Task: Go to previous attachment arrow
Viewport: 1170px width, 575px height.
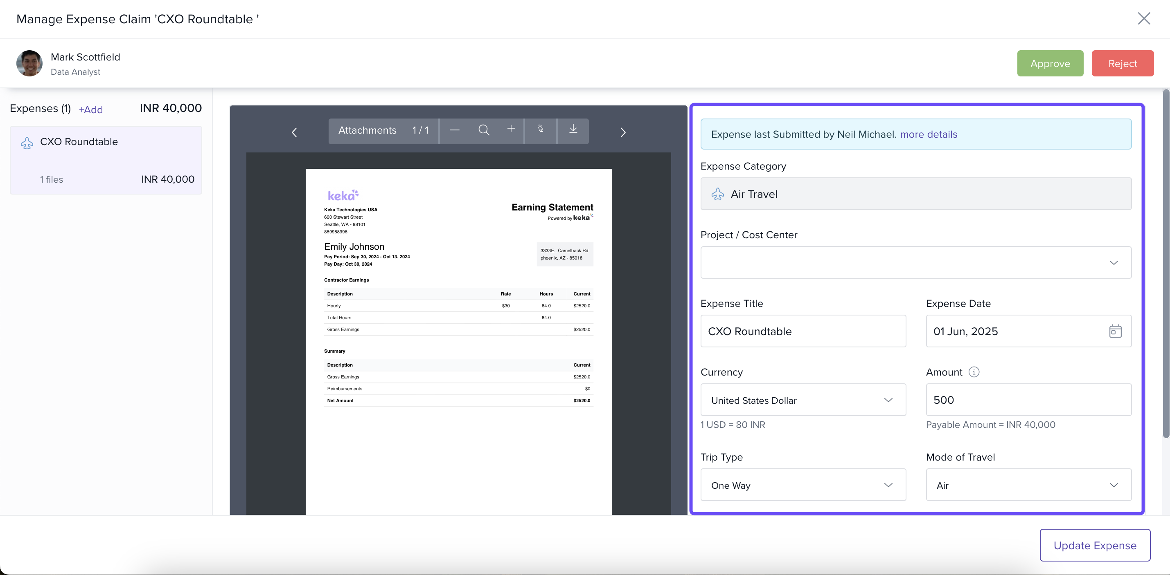Action: point(294,132)
